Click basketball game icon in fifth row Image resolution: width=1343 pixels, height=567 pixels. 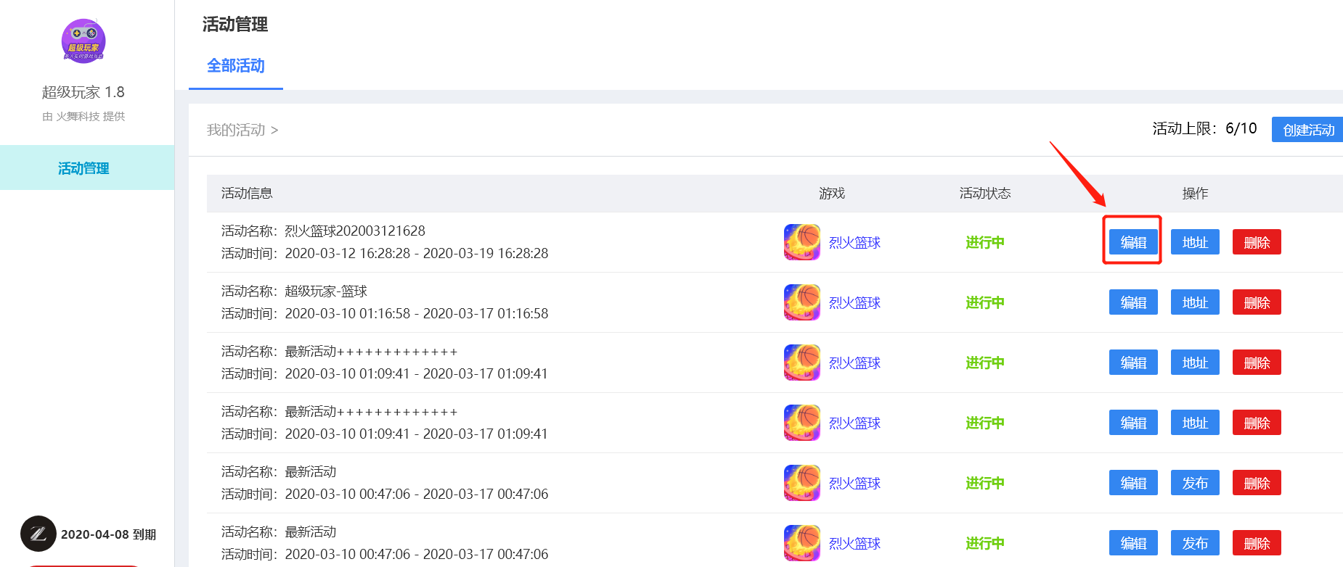point(801,483)
